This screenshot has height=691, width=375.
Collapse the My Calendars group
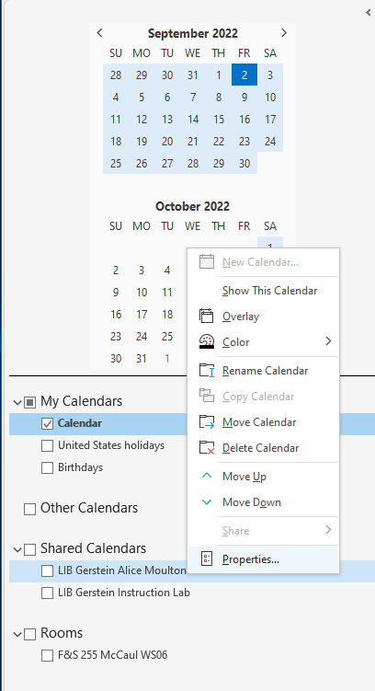pos(17,402)
